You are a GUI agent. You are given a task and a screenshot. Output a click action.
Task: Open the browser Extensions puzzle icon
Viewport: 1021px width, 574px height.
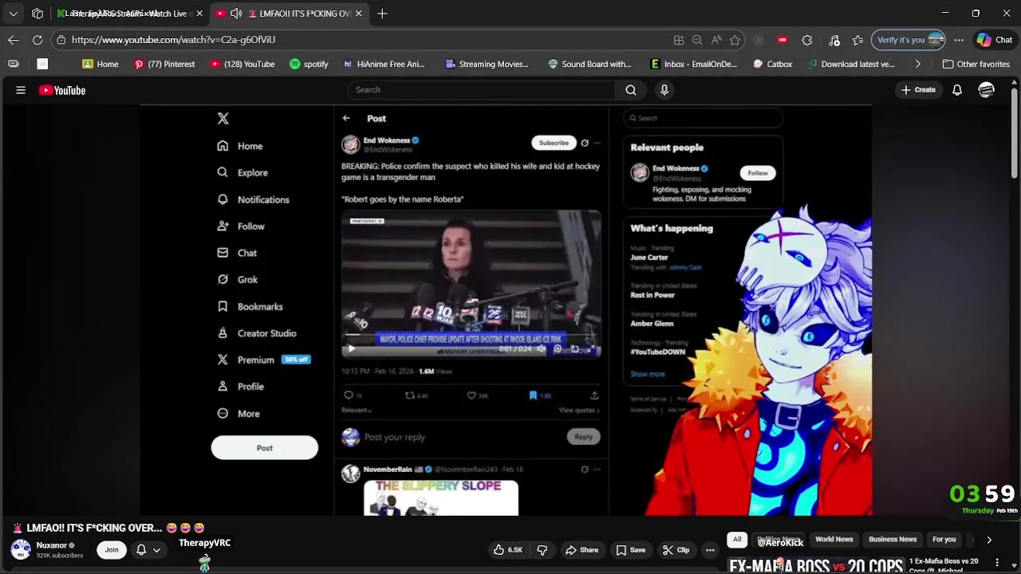(807, 40)
